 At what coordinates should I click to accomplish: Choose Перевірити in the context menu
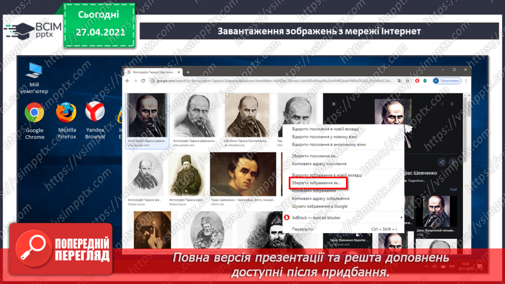(x=343, y=229)
